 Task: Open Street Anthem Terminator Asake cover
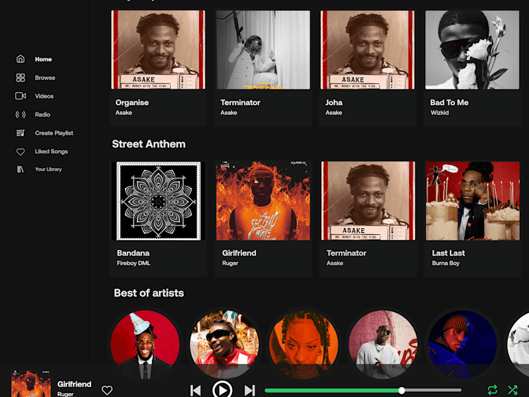coord(368,201)
